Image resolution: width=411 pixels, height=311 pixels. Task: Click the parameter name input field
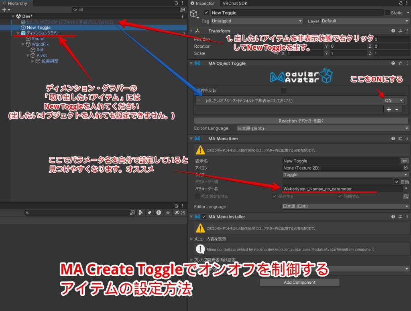click(x=342, y=189)
